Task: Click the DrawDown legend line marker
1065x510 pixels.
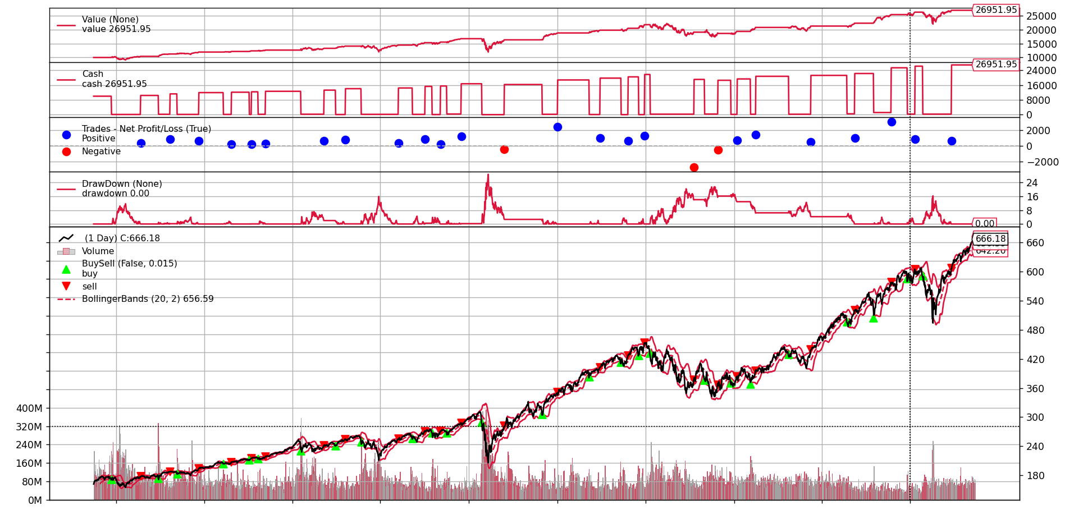Action: pyautogui.click(x=66, y=189)
